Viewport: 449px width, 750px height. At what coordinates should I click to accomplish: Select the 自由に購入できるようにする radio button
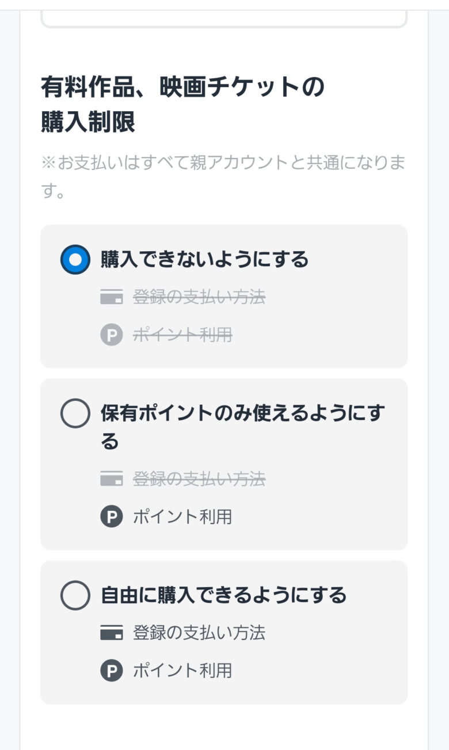(75, 595)
